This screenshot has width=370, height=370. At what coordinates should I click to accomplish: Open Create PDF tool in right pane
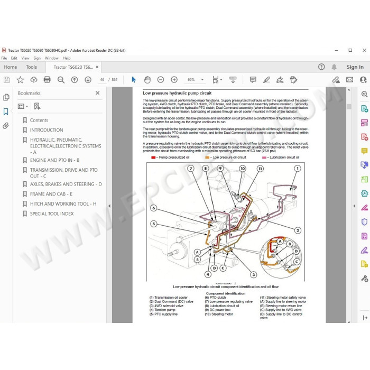[x=364, y=137]
